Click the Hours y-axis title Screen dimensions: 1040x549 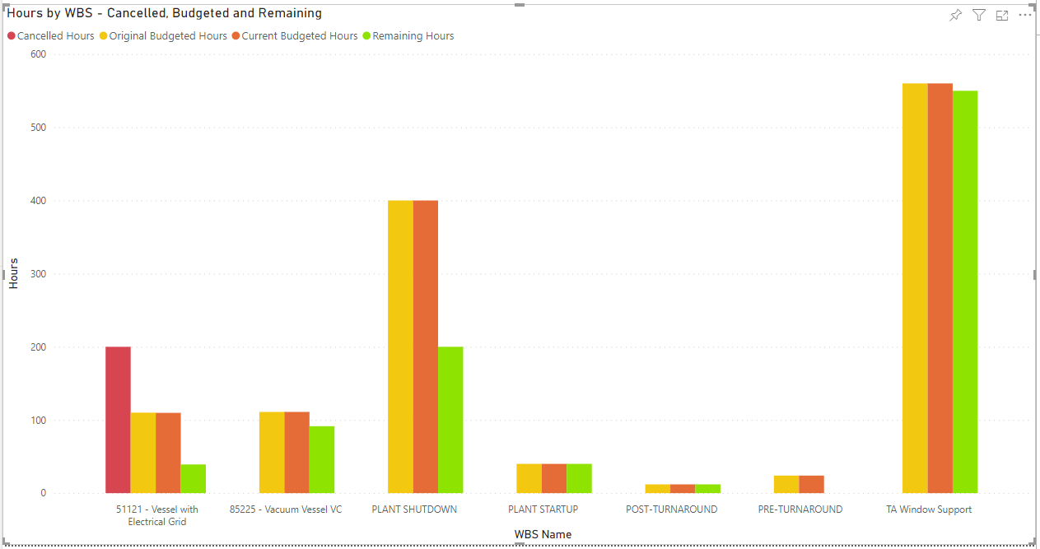[x=14, y=273]
